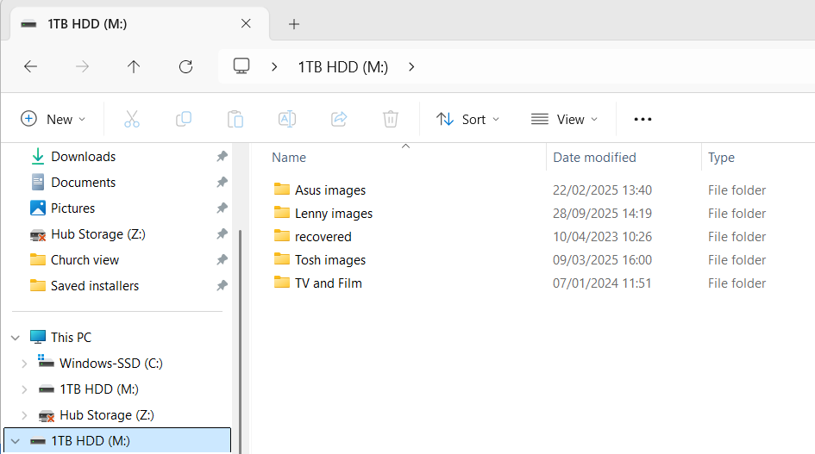The image size is (815, 454).
Task: Collapse the This PC tree node
Action: coord(16,338)
